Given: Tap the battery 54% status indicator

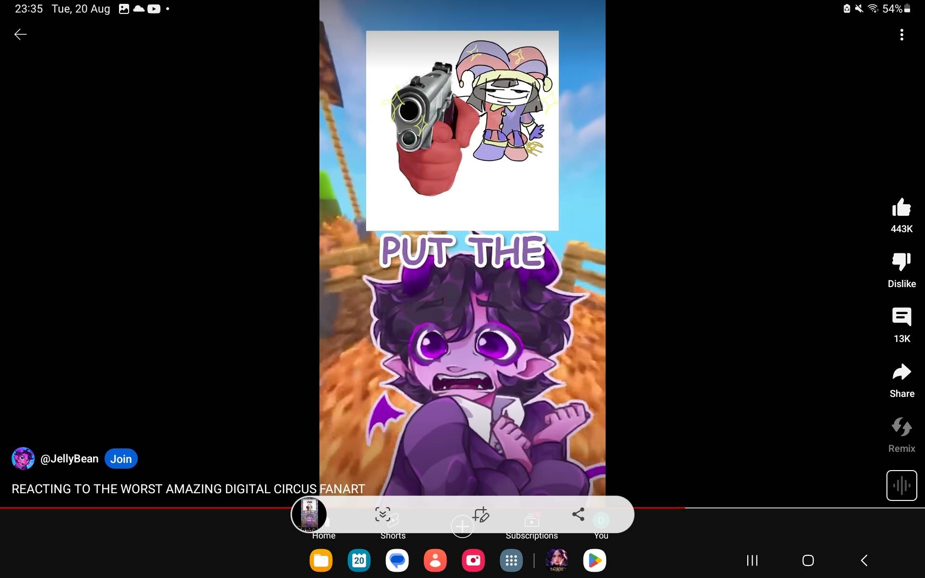Looking at the screenshot, I should pyautogui.click(x=896, y=9).
